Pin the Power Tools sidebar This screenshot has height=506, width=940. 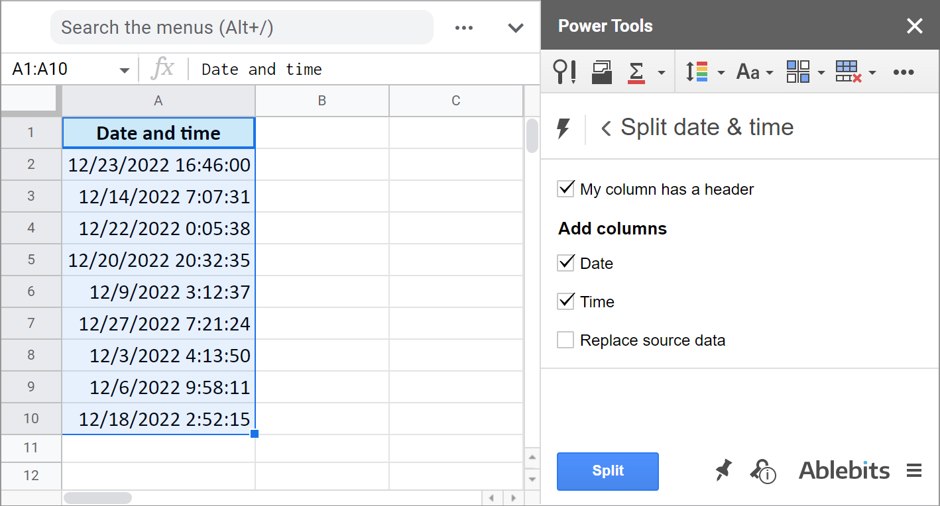click(x=723, y=470)
